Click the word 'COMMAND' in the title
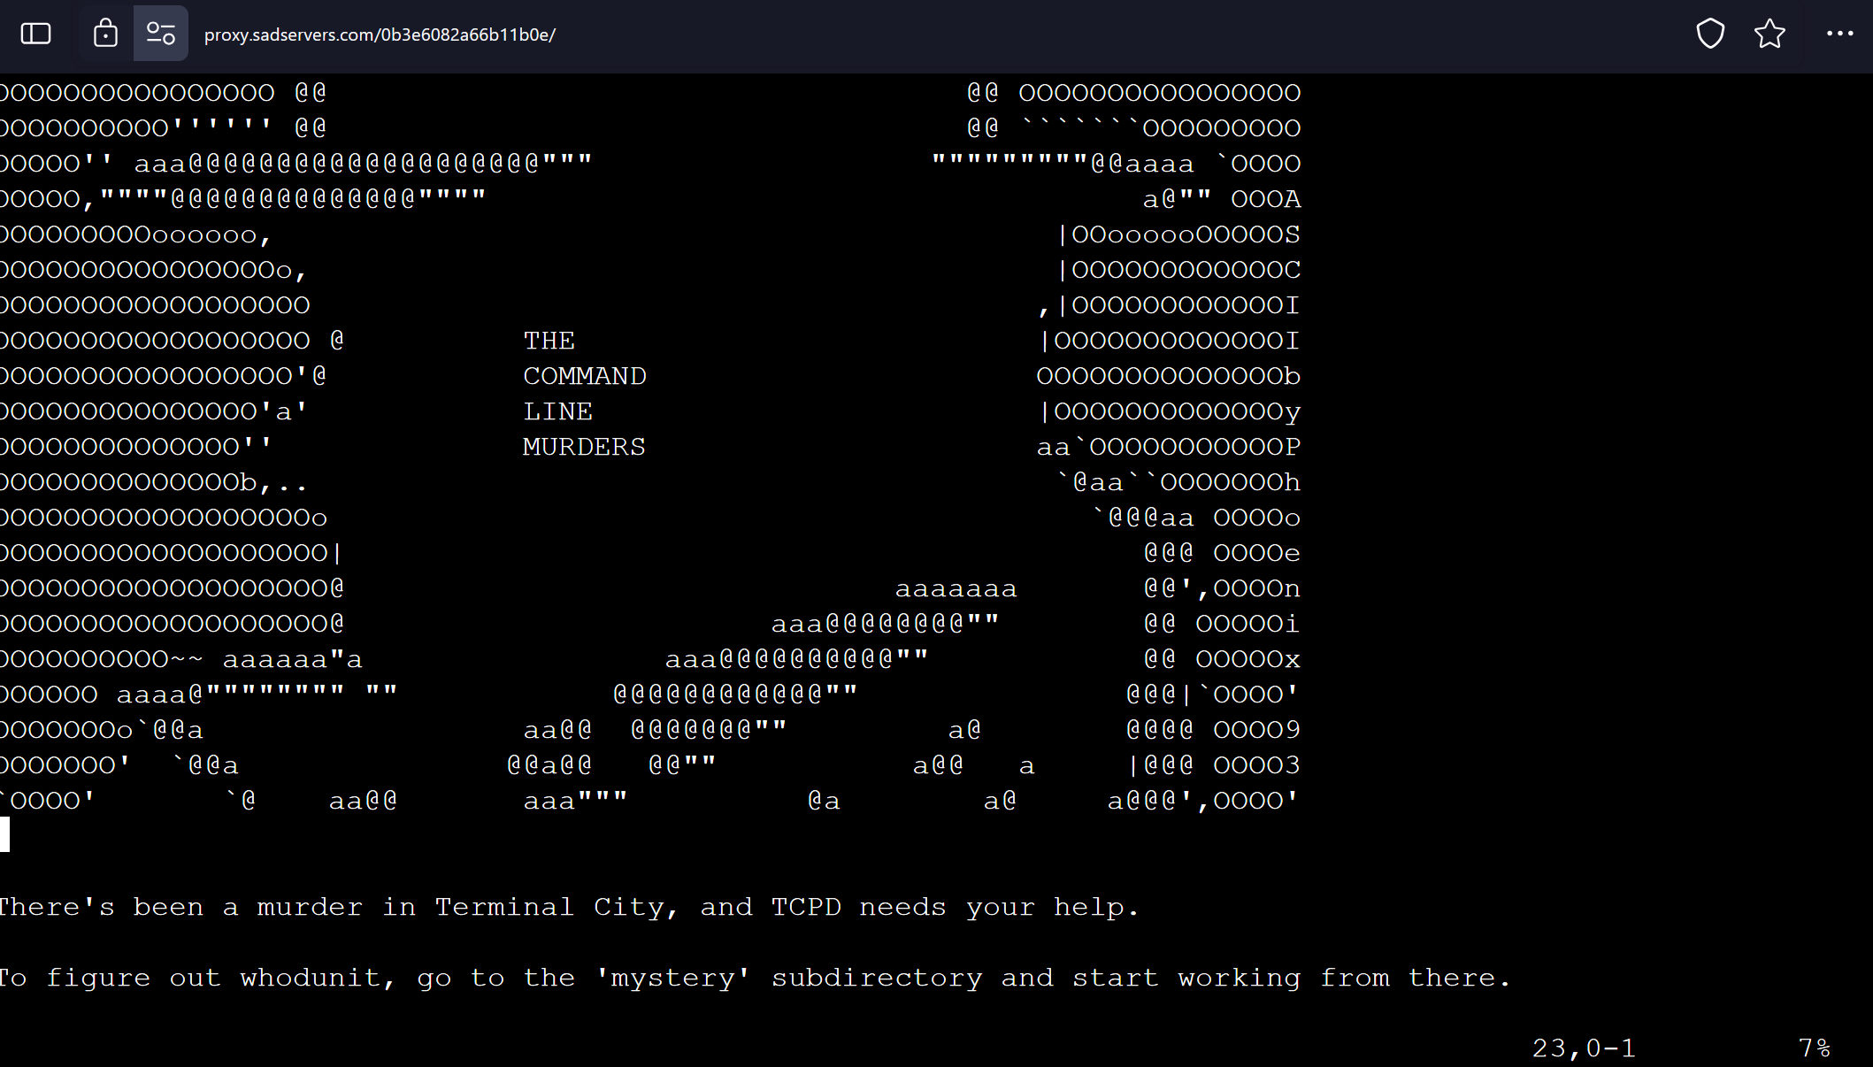 click(584, 375)
